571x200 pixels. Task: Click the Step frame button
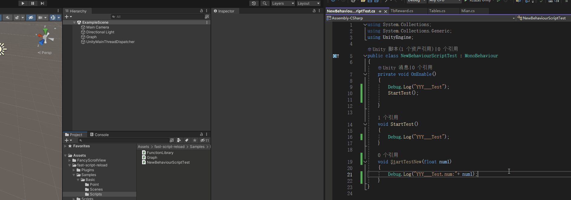[42, 3]
